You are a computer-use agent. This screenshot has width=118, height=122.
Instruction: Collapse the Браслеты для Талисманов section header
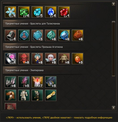click(44, 24)
